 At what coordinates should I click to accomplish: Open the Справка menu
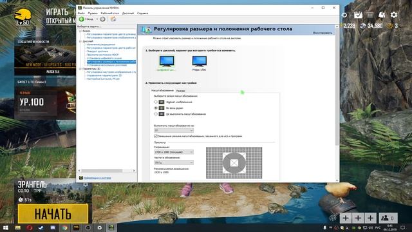click(142, 13)
